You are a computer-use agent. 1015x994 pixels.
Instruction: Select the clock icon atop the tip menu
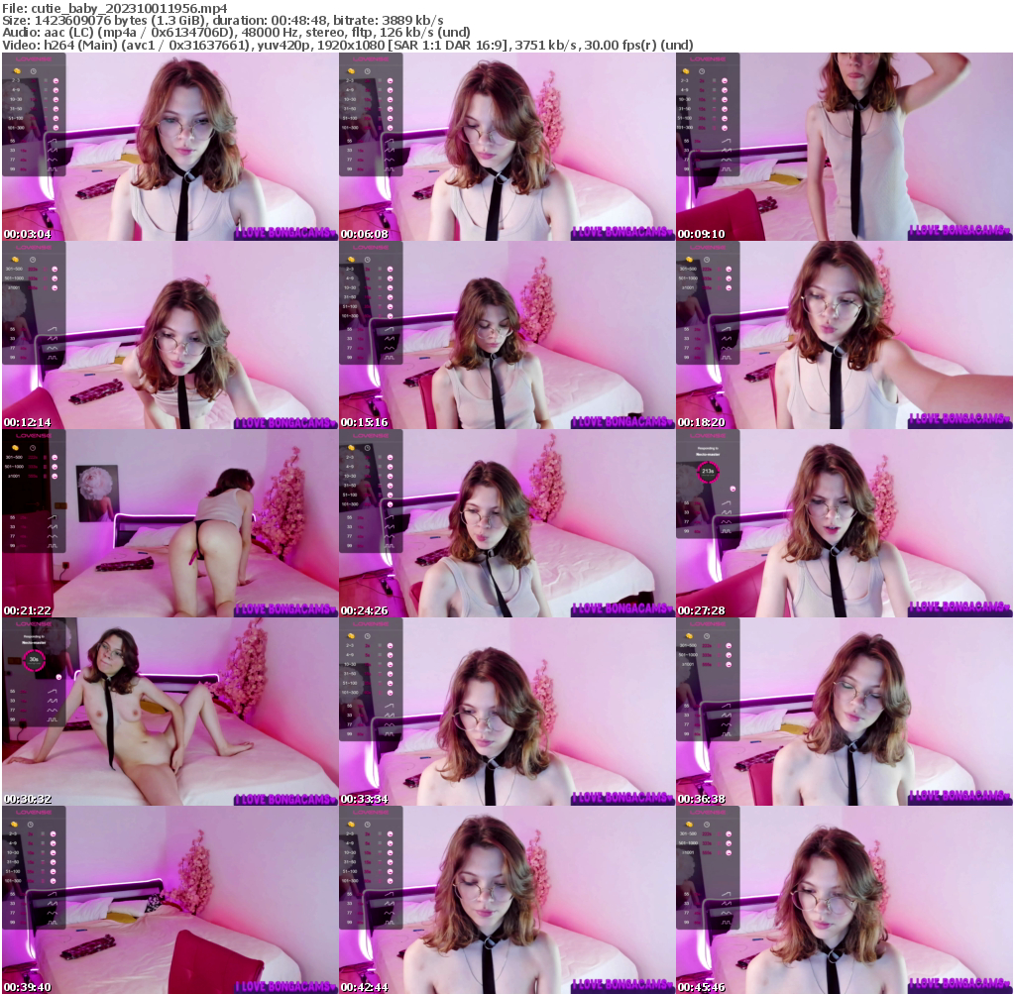33,71
